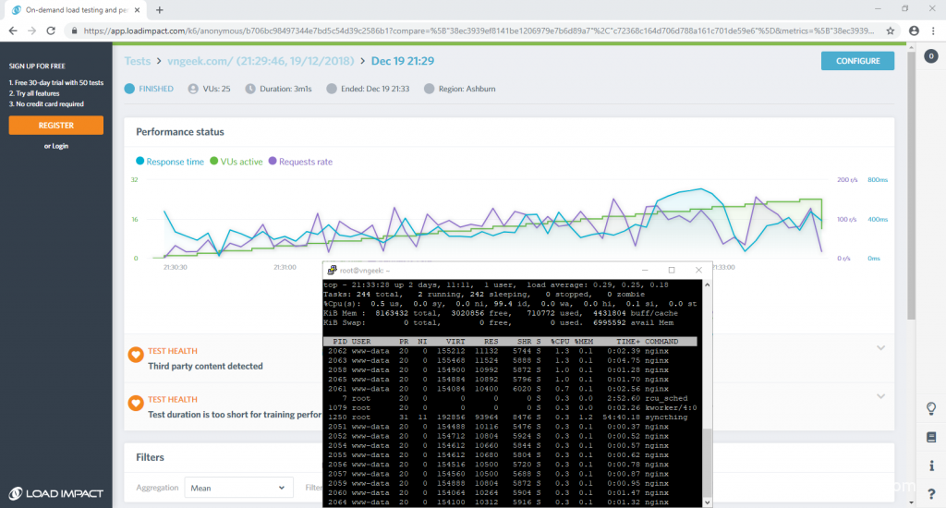The image size is (946, 508).
Task: Open Chrome three-dot menu
Action: pyautogui.click(x=933, y=30)
